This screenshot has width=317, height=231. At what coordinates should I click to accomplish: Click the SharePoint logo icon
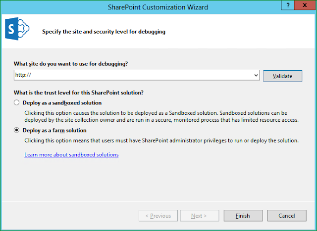click(x=16, y=31)
